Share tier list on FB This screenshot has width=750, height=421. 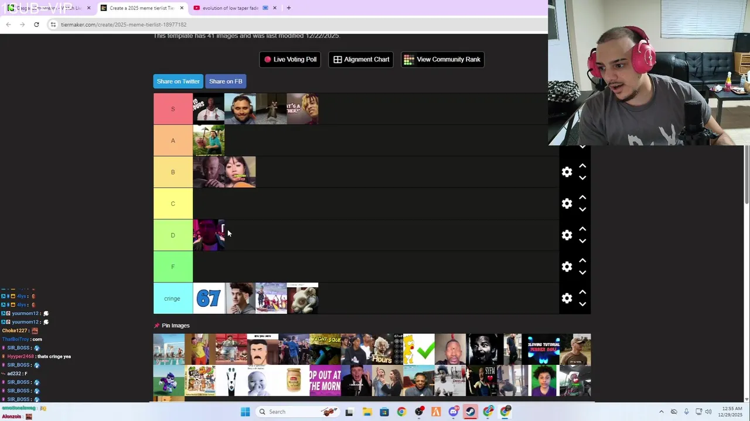pos(226,81)
